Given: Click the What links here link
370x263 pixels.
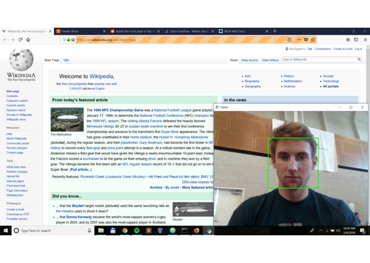Looking at the screenshot, I should pyautogui.click(x=16, y=167).
